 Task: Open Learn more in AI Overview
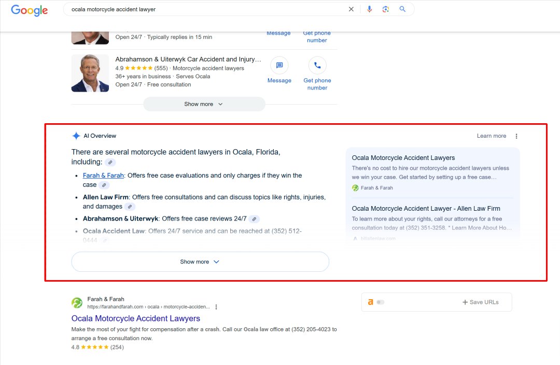click(492, 136)
